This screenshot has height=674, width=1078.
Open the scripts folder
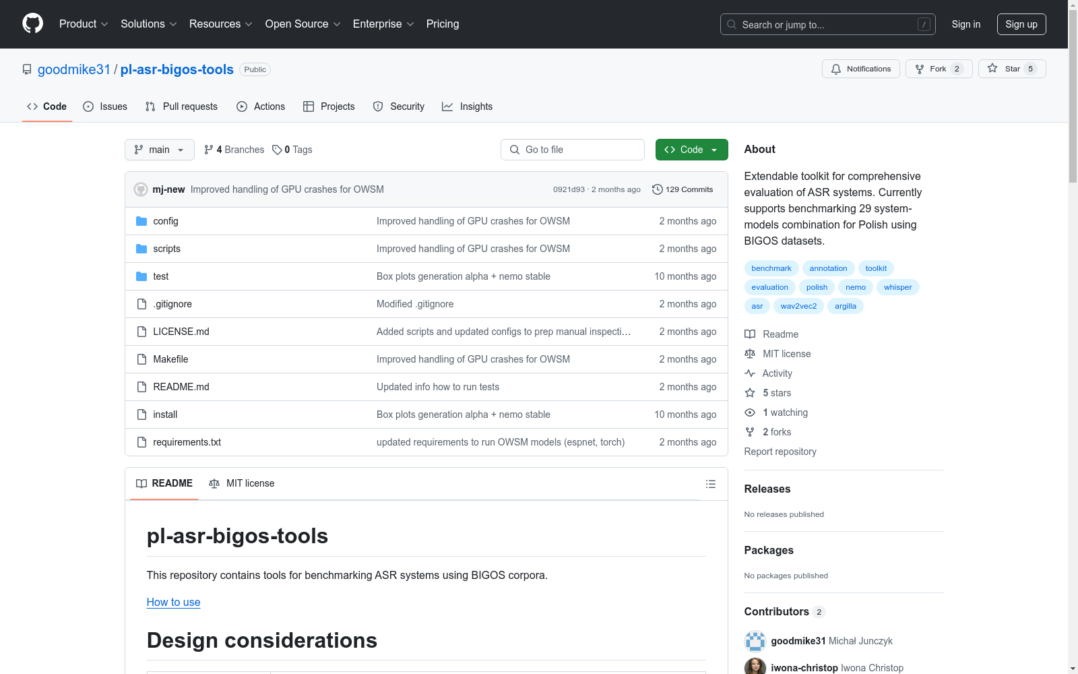pyautogui.click(x=166, y=249)
